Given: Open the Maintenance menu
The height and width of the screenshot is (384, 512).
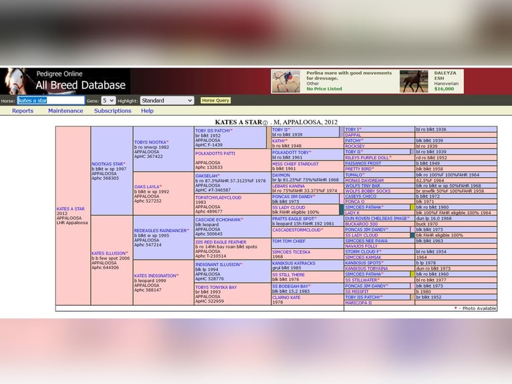Looking at the screenshot, I should [66, 111].
